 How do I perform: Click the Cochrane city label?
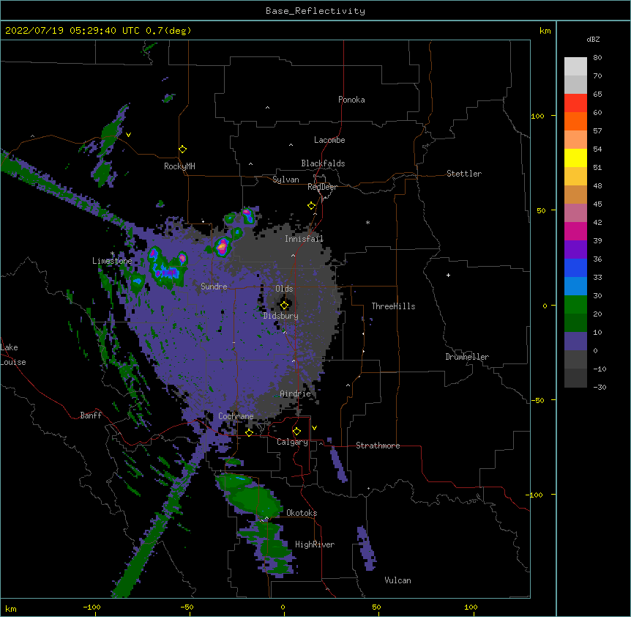point(236,416)
